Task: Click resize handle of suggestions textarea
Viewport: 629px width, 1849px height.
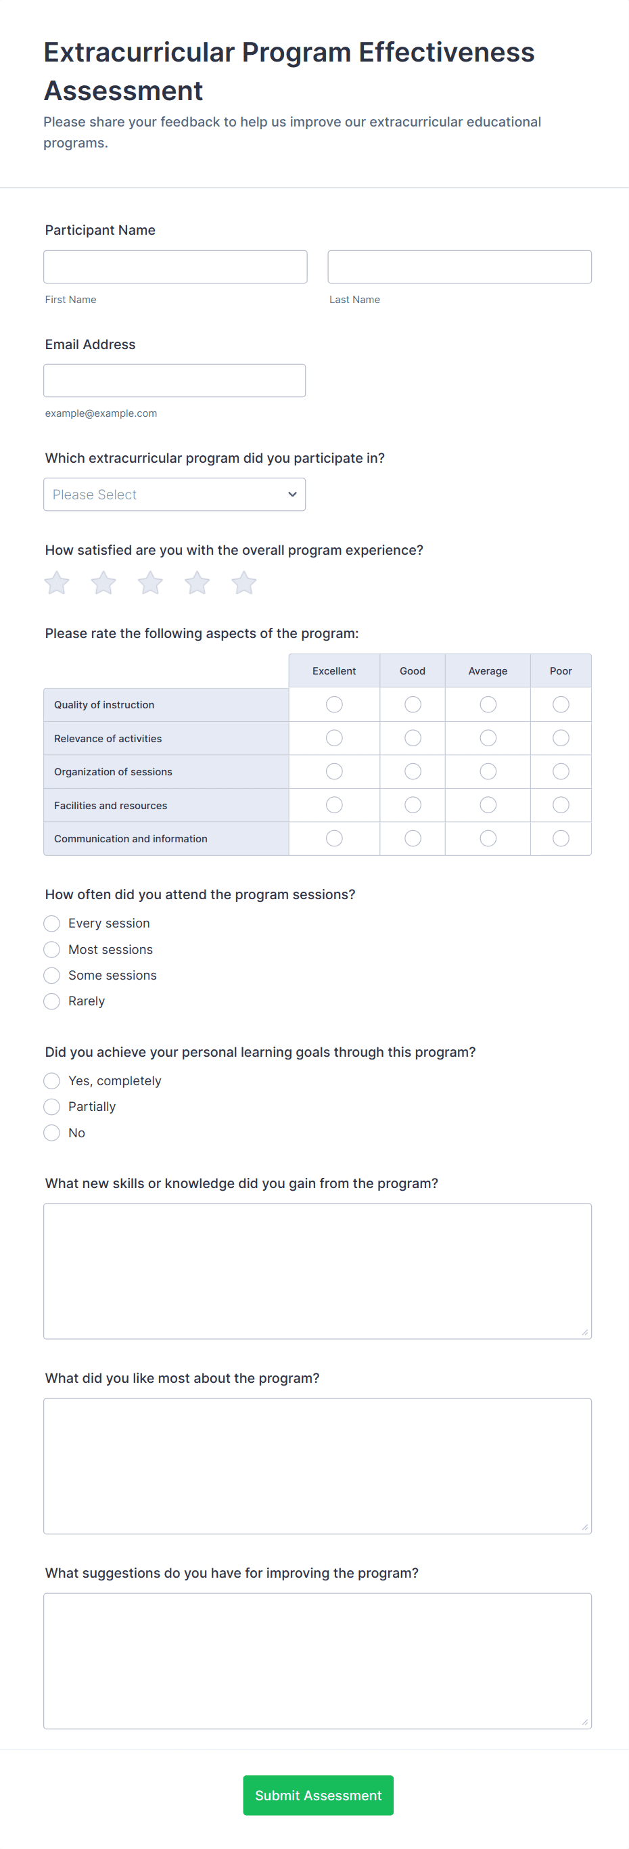Action: [x=584, y=1722]
